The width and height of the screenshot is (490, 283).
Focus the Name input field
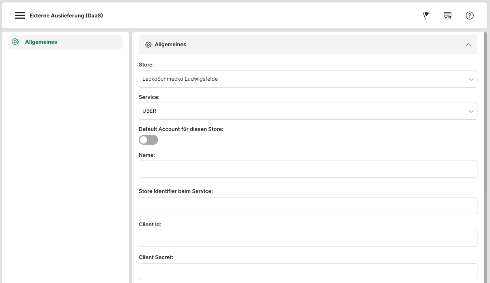[x=308, y=169]
